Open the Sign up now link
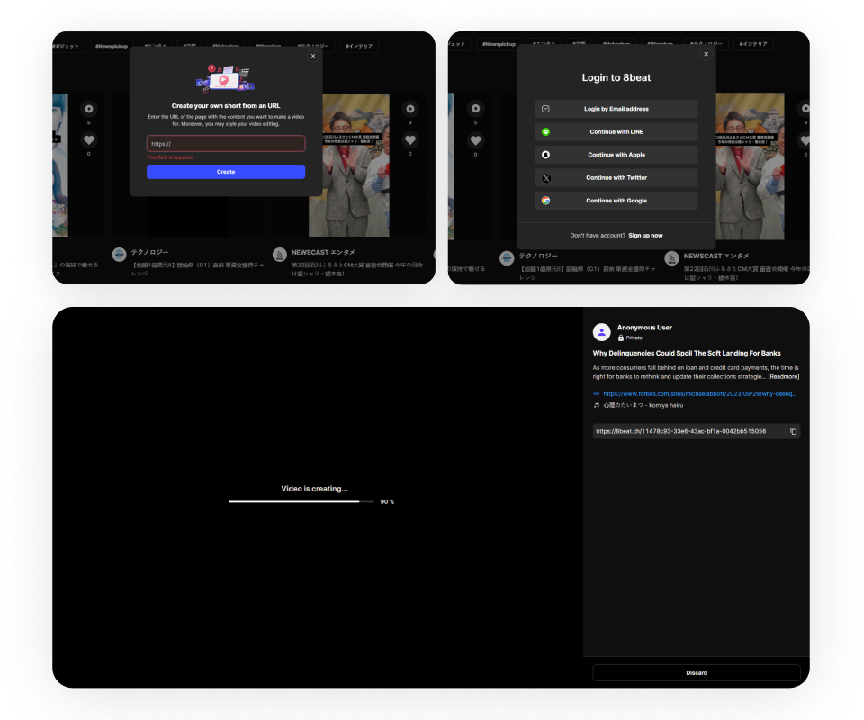Screen dimensions: 864x720 pos(645,236)
